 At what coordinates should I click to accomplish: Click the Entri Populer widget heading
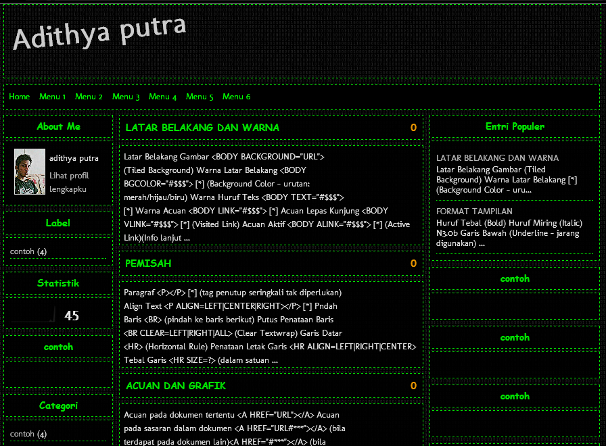pos(515,126)
